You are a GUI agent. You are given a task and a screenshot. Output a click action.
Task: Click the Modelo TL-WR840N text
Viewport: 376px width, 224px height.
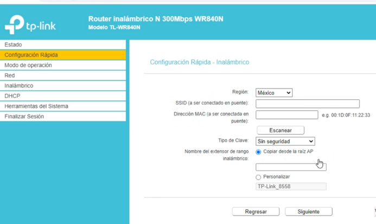(x=114, y=27)
